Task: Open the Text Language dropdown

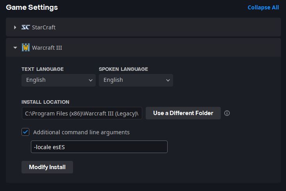Action: pos(59,80)
